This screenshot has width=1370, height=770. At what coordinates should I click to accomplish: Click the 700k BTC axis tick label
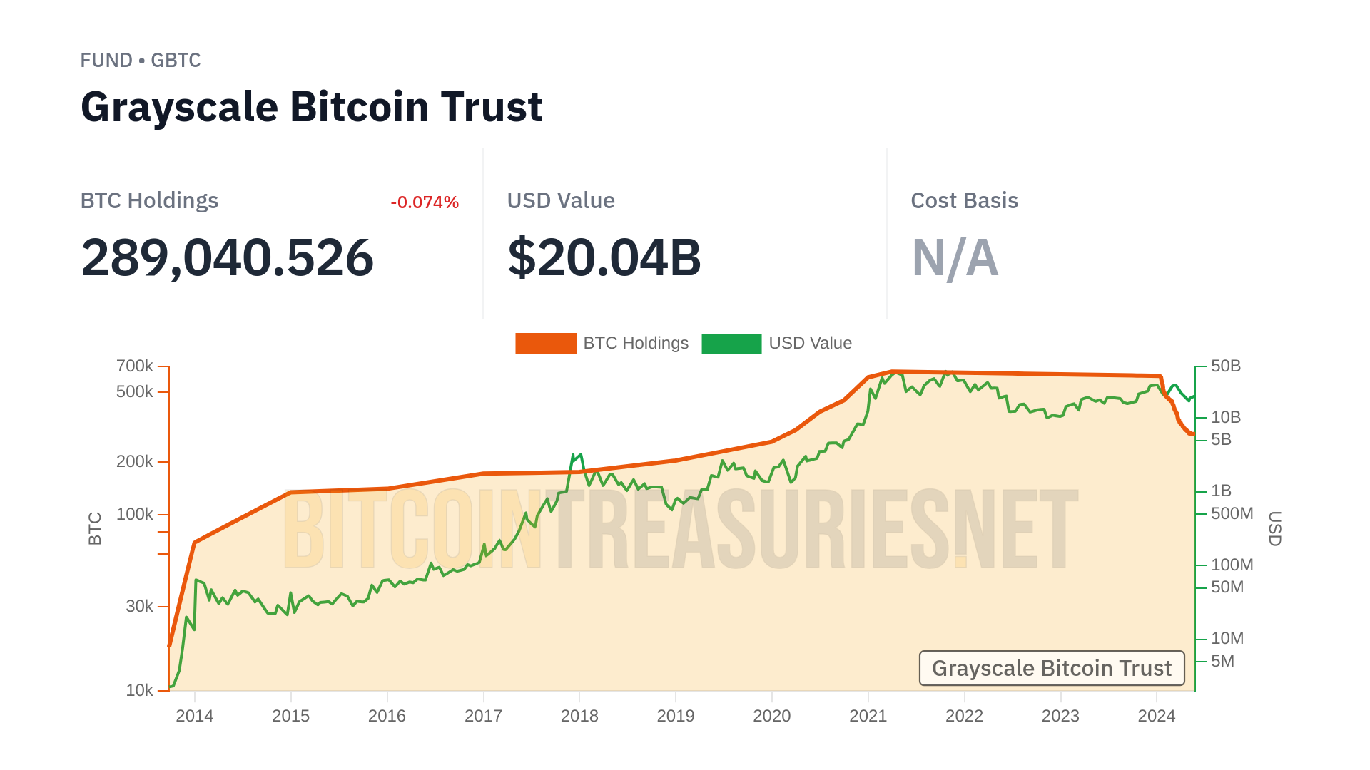pyautogui.click(x=134, y=366)
